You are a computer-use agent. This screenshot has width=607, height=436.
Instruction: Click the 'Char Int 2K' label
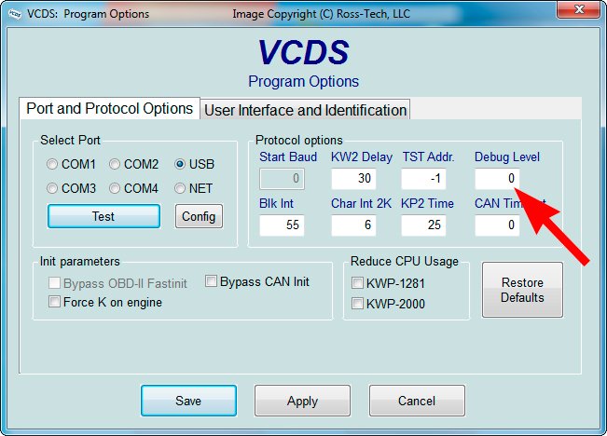(361, 203)
